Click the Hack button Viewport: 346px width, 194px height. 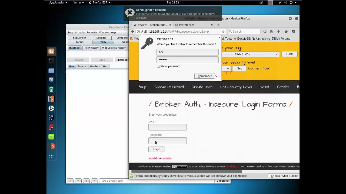290,54
